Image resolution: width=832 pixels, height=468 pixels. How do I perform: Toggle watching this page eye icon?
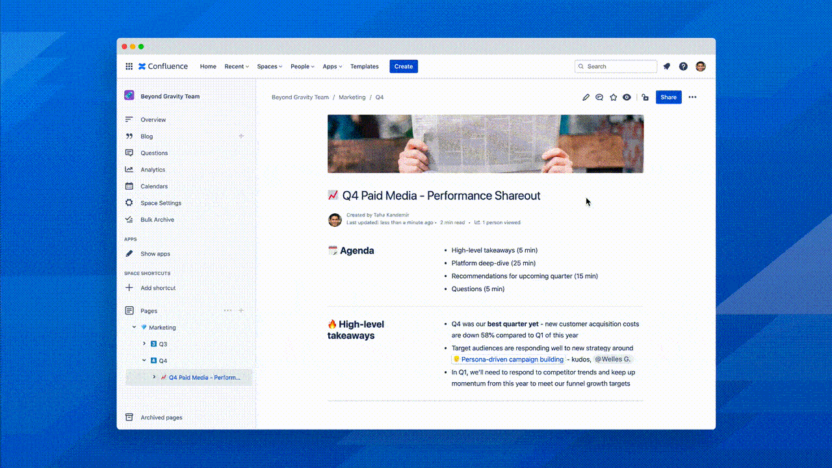[627, 97]
